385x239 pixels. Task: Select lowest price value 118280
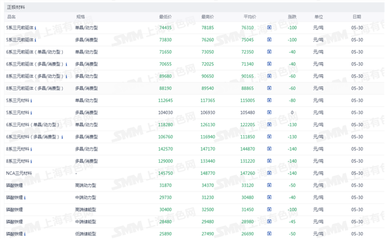(x=166, y=125)
